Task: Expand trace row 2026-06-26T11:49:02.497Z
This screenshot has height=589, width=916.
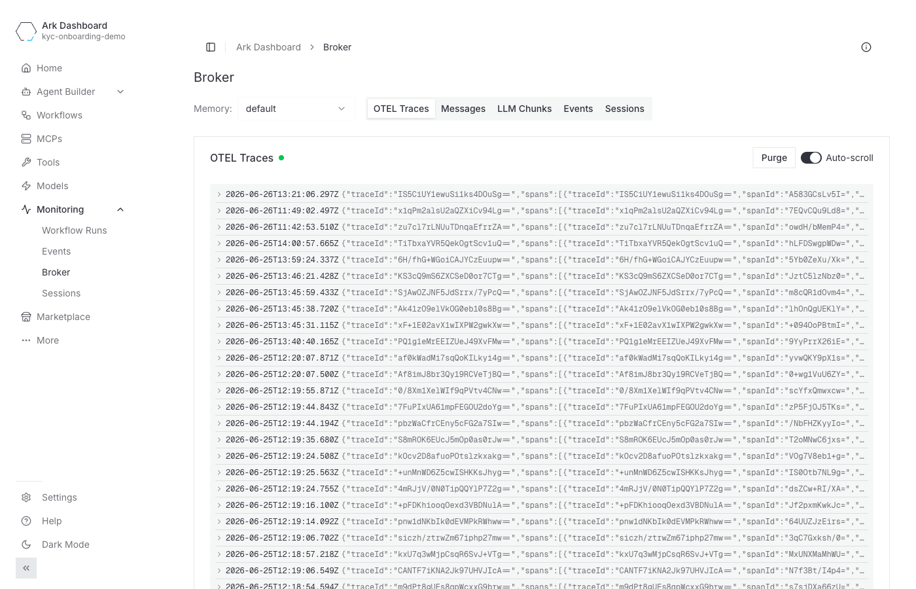Action: coord(219,211)
